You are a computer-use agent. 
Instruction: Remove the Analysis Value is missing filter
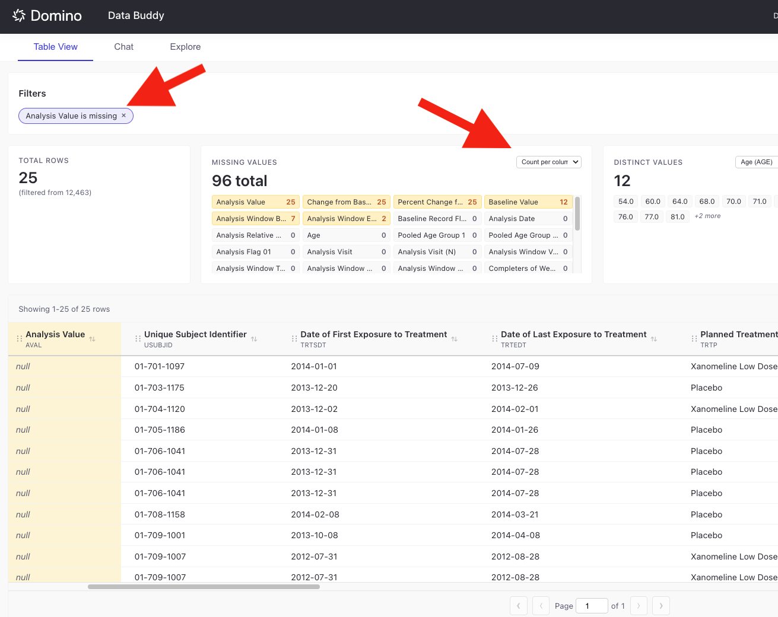click(x=124, y=116)
